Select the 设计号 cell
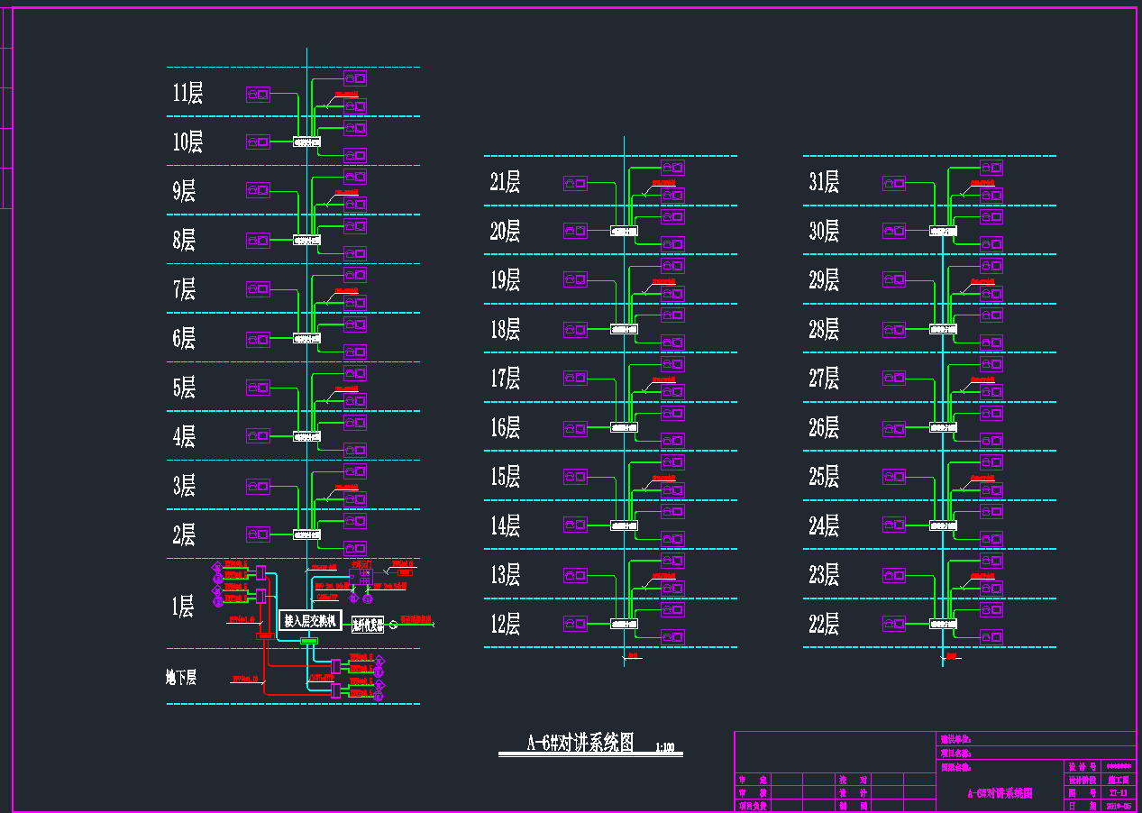Viewport: 1142px width, 813px height. (x=1083, y=766)
